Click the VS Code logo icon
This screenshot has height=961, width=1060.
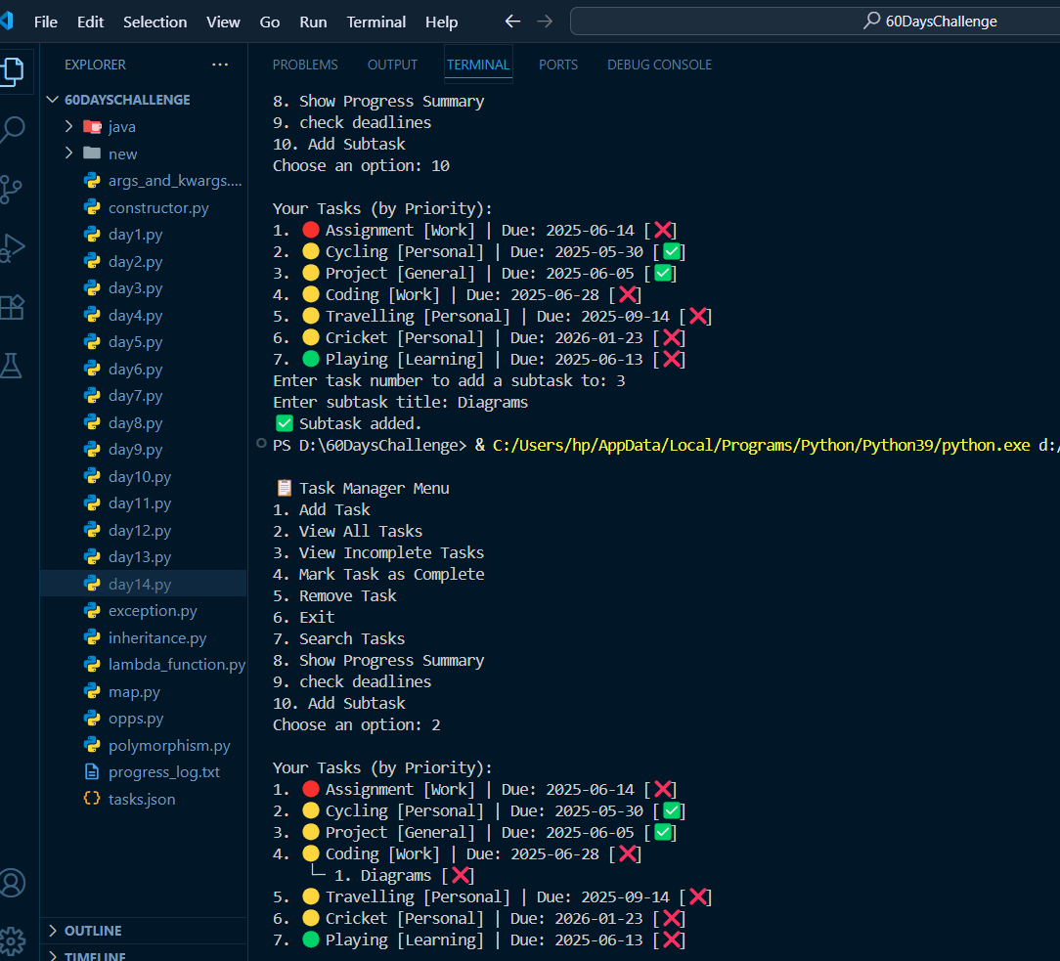pos(7,21)
